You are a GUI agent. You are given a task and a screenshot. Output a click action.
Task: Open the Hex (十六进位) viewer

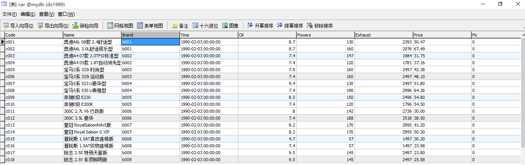pos(205,26)
